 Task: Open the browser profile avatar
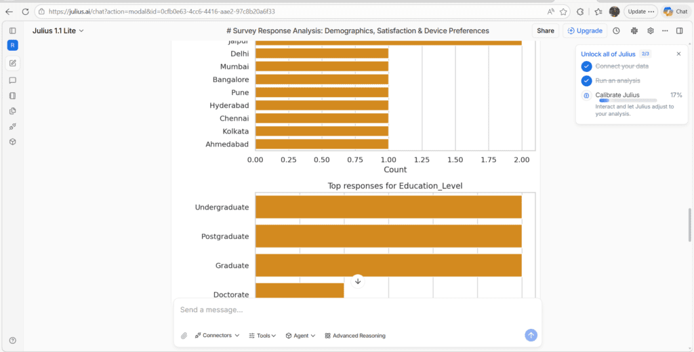[x=614, y=12]
